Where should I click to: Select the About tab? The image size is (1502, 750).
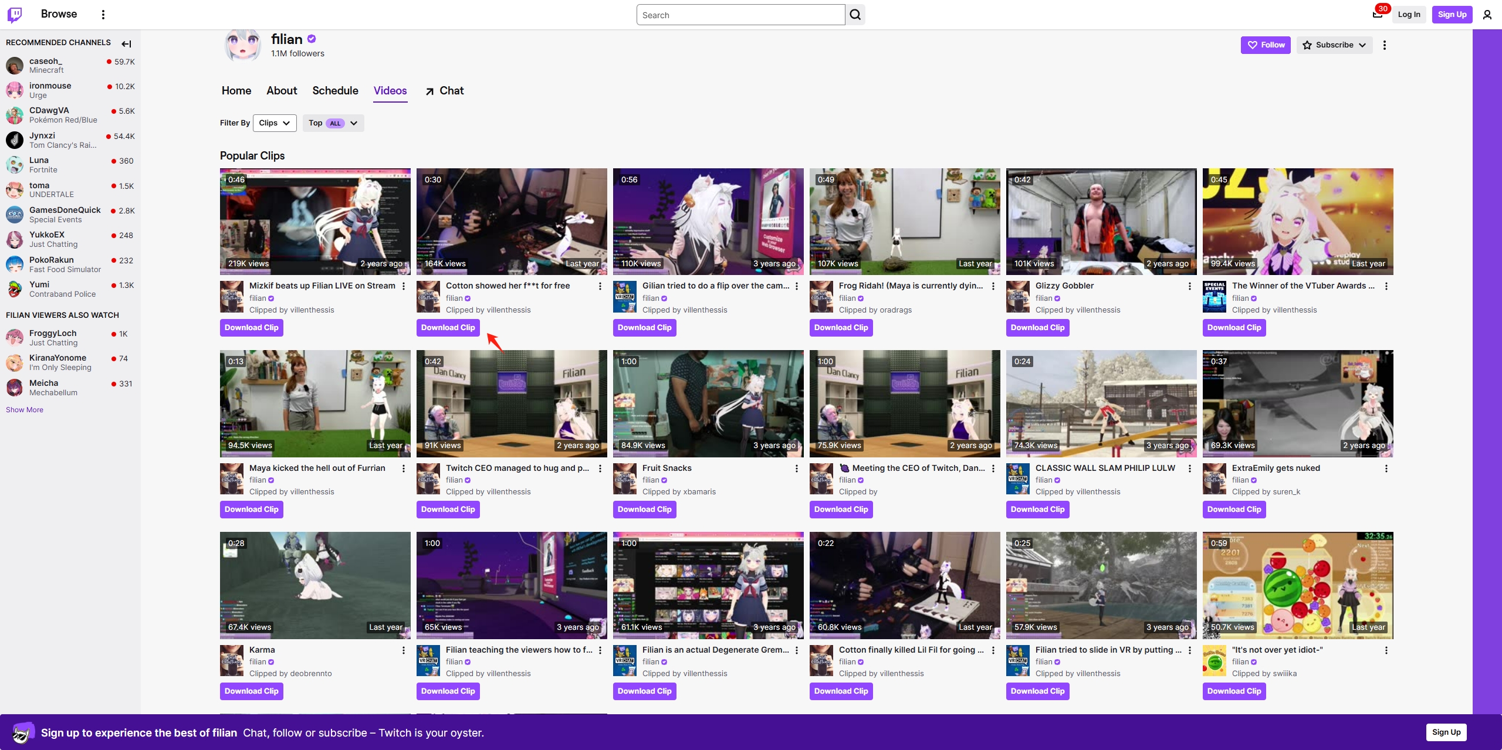282,90
